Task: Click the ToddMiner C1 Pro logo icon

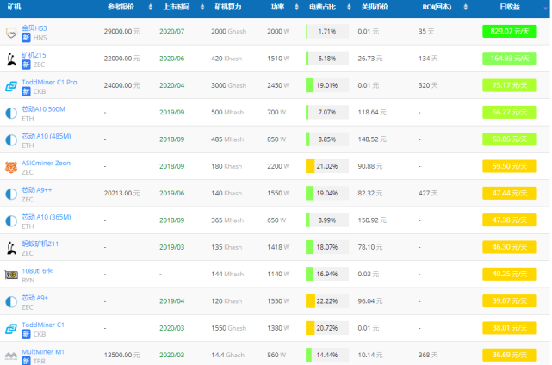Action: point(11,86)
